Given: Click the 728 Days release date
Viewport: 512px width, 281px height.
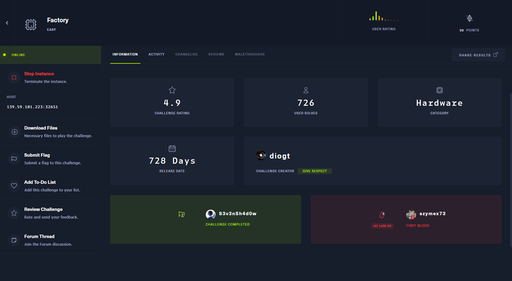Looking at the screenshot, I should tap(172, 161).
